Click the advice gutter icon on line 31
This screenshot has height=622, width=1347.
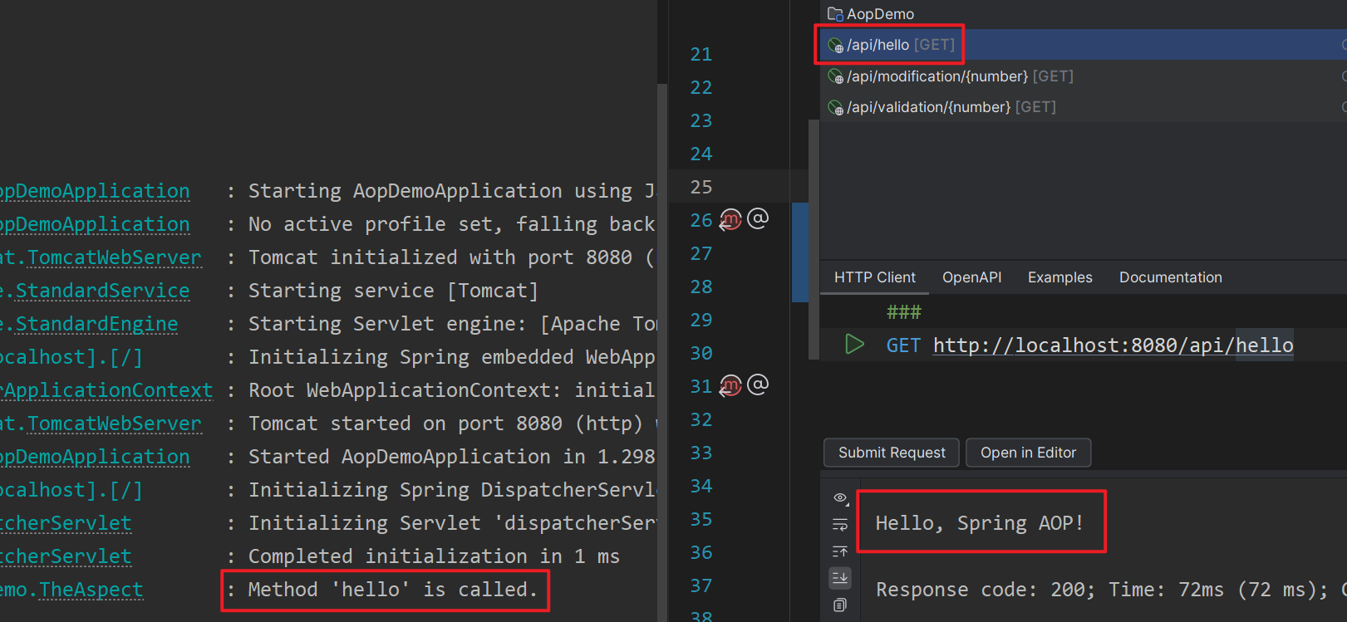click(x=730, y=386)
